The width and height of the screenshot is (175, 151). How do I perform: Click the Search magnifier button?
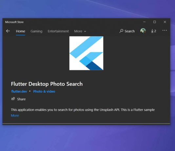(x=127, y=31)
